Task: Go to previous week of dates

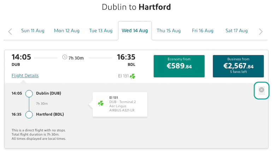Action: pos(10,32)
